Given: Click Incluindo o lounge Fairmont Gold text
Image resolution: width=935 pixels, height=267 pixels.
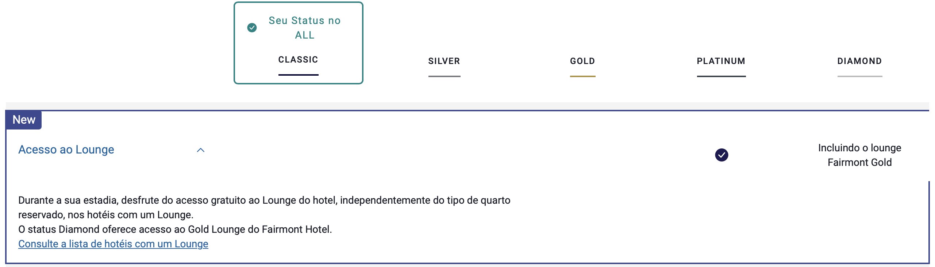Looking at the screenshot, I should pos(859,155).
